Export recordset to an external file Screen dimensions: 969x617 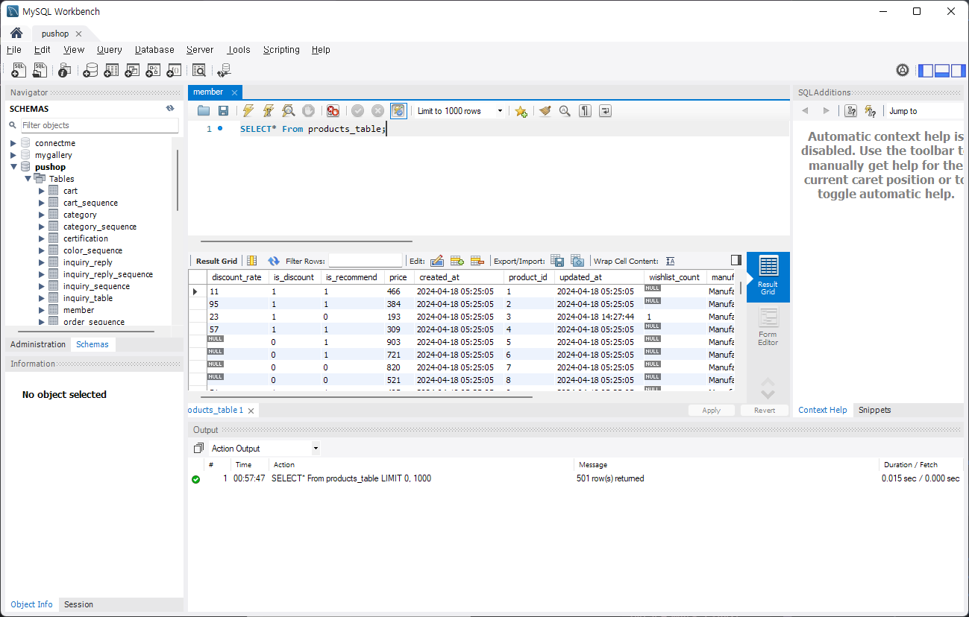click(557, 261)
